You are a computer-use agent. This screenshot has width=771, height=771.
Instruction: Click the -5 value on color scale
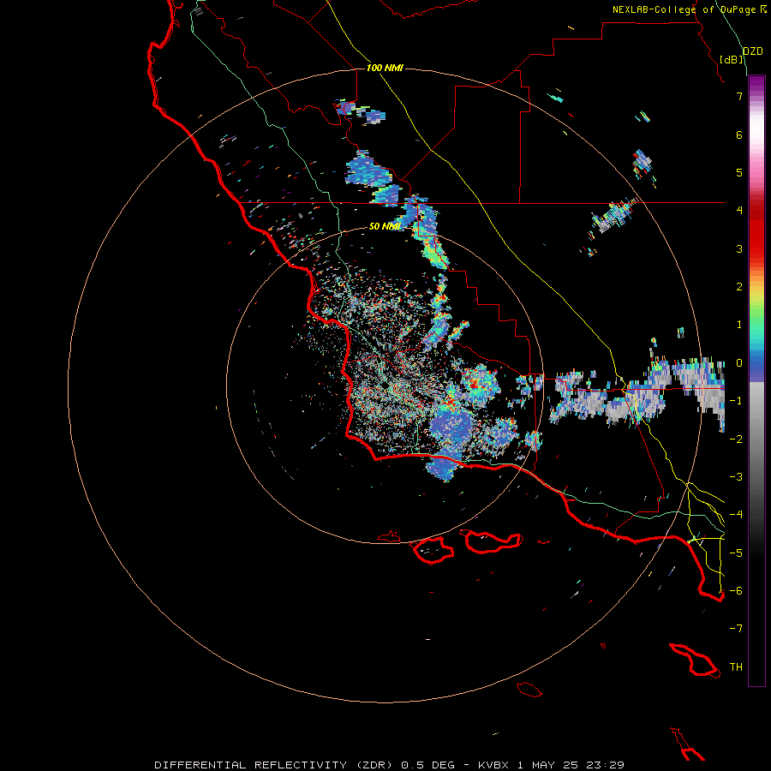pyautogui.click(x=736, y=553)
